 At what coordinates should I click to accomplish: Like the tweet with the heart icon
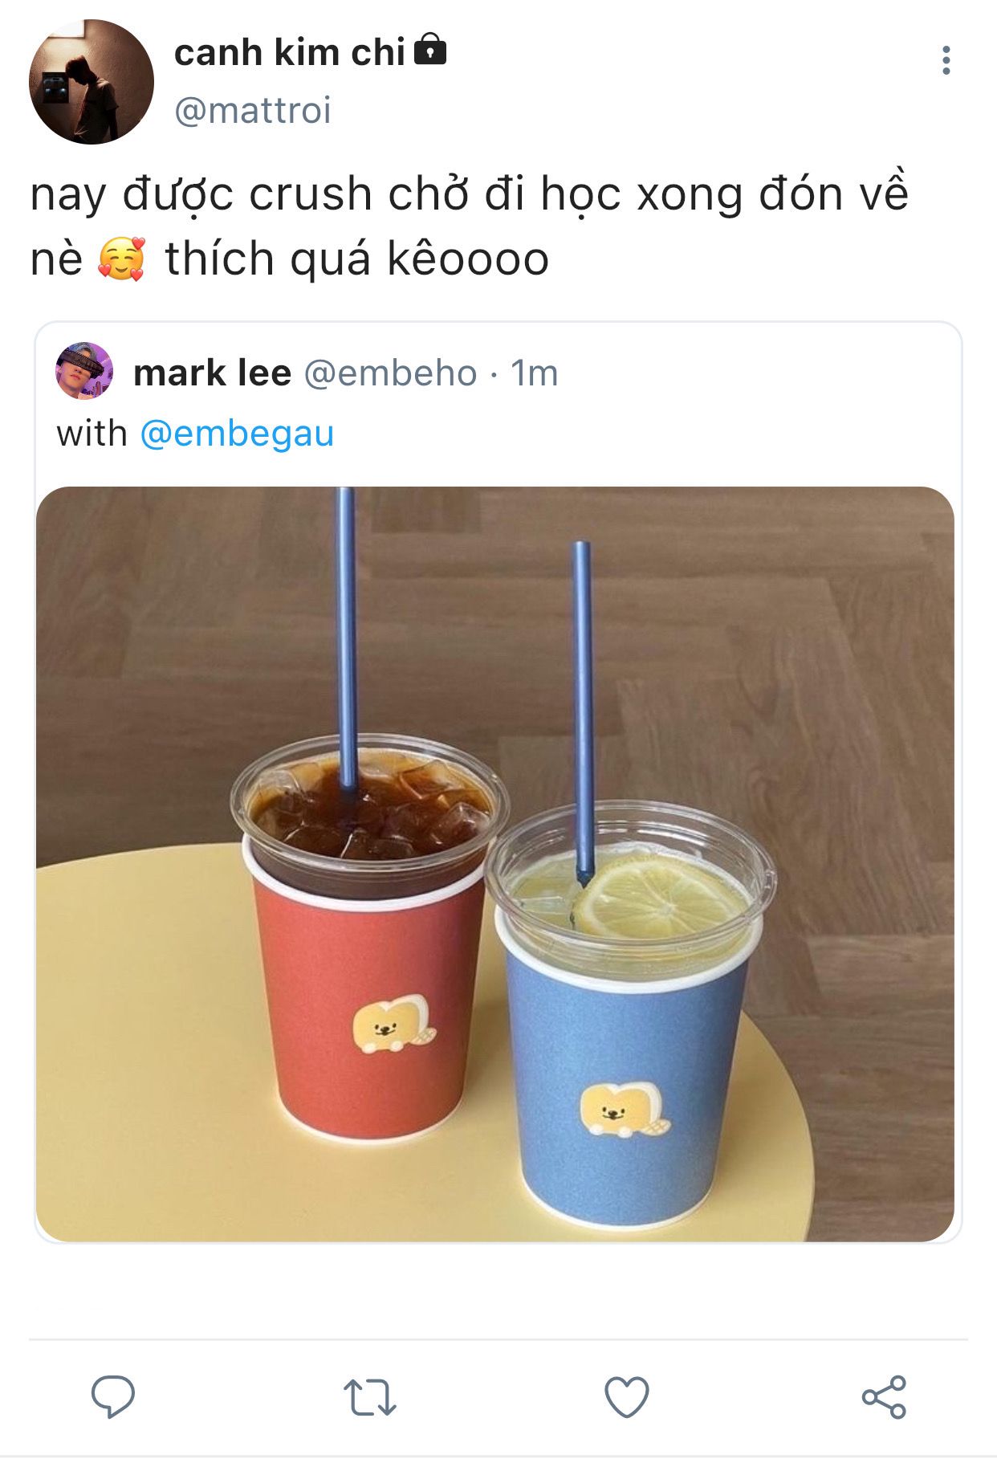(x=626, y=1396)
